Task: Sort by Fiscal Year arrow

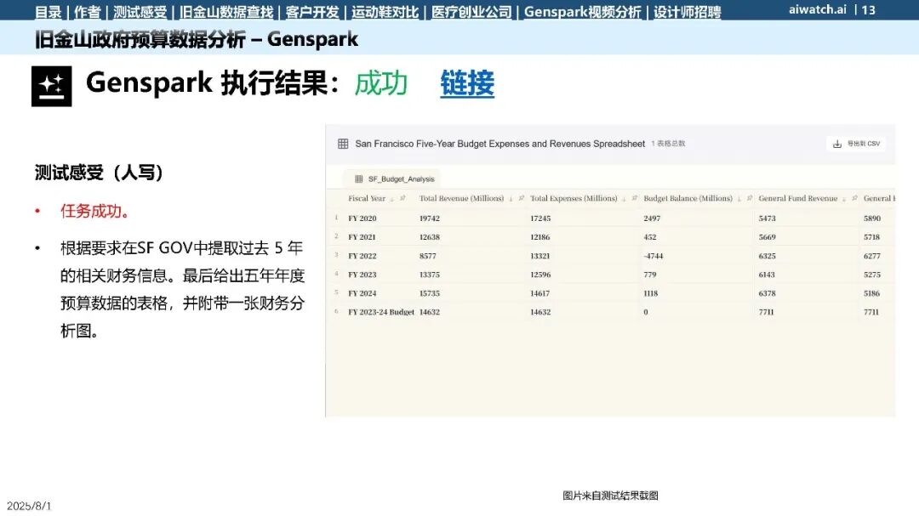Action: [392, 199]
